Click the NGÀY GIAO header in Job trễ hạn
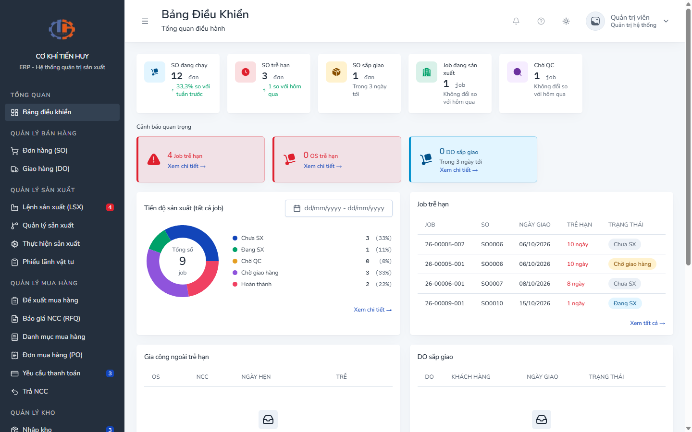 (x=535, y=225)
